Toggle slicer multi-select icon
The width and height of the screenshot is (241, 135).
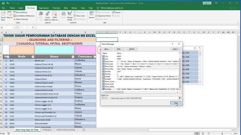coord(195,48)
